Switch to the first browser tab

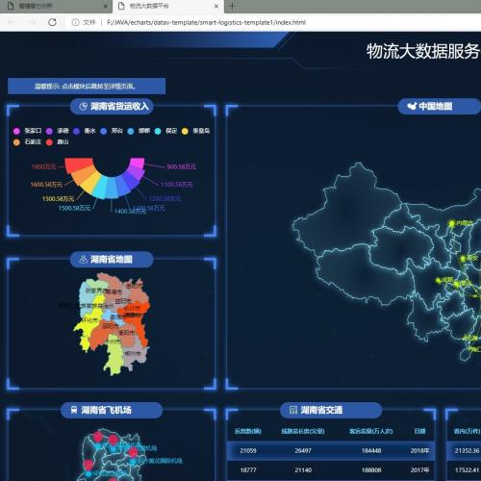click(x=55, y=6)
